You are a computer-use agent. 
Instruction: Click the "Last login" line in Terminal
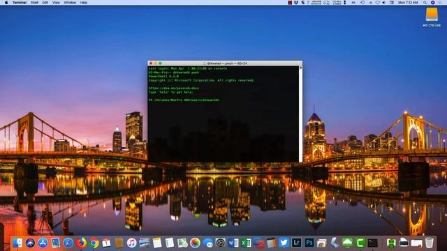pyautogui.click(x=188, y=68)
